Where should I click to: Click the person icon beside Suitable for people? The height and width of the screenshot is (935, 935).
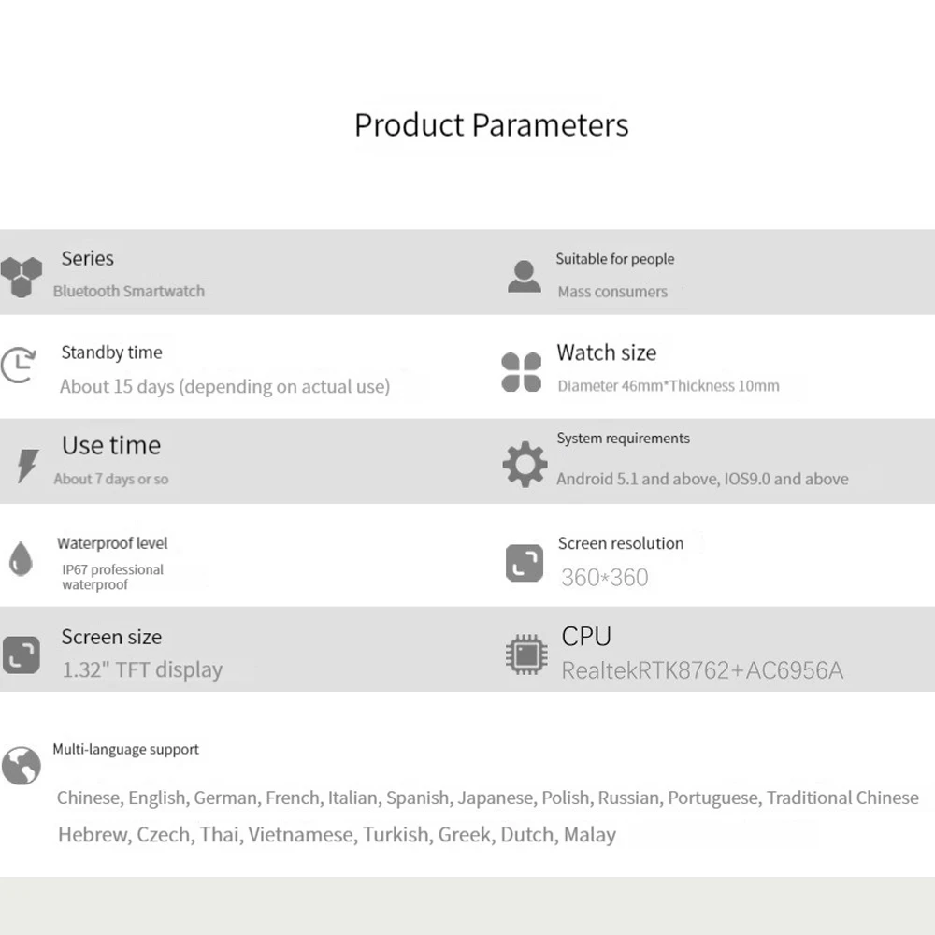click(x=525, y=276)
